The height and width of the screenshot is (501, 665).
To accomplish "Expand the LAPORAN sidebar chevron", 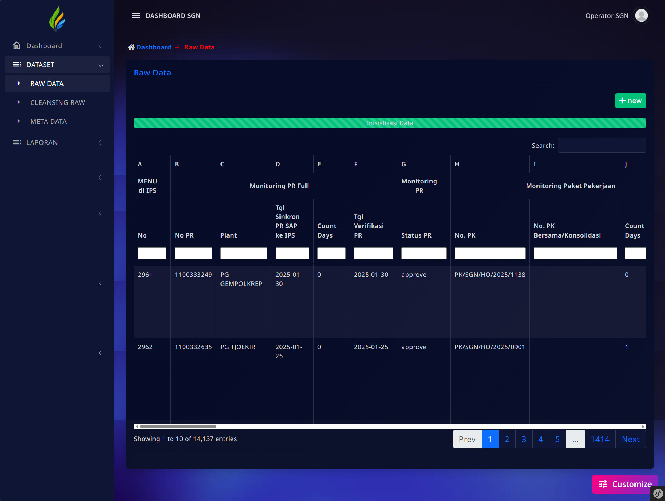I will (x=100, y=142).
